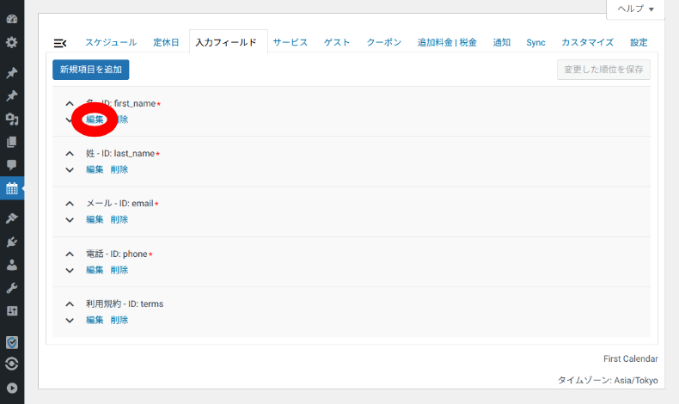Move the email field up
This screenshot has width=679, height=404.
click(x=70, y=204)
